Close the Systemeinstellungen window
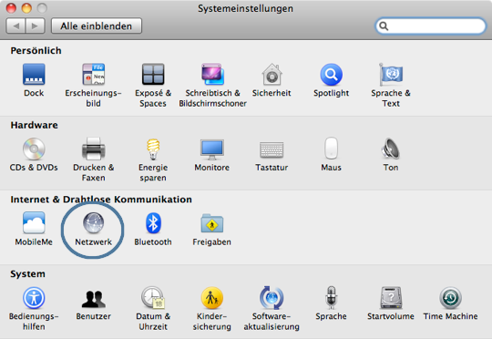Viewport: 492px width, 339px height. click(11, 8)
